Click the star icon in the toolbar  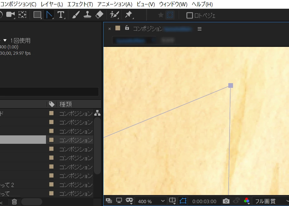[x=161, y=15]
